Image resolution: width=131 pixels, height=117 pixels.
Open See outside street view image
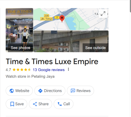(x=71, y=41)
